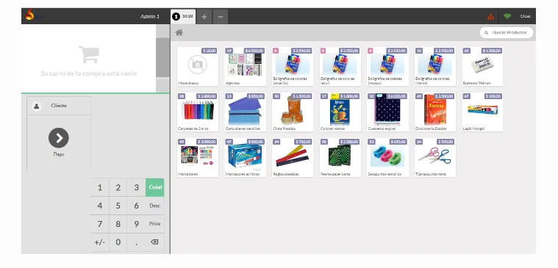Go to the home category icon
Image resolution: width=558 pixels, height=268 pixels.
point(179,33)
